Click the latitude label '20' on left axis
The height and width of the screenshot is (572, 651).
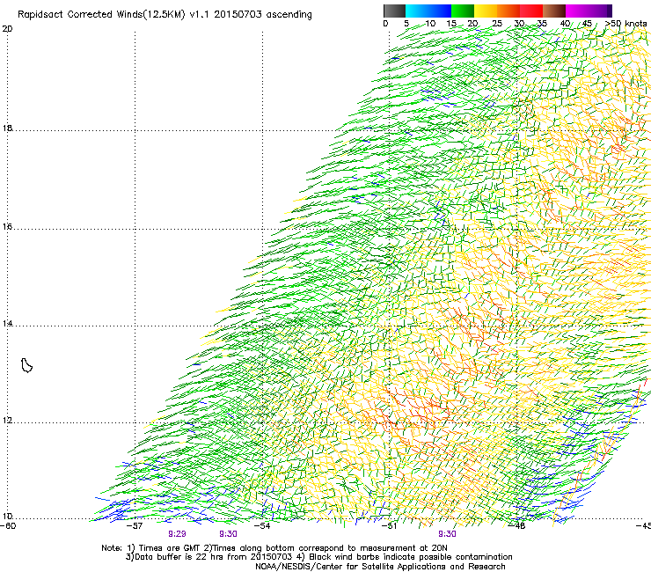click(7, 29)
